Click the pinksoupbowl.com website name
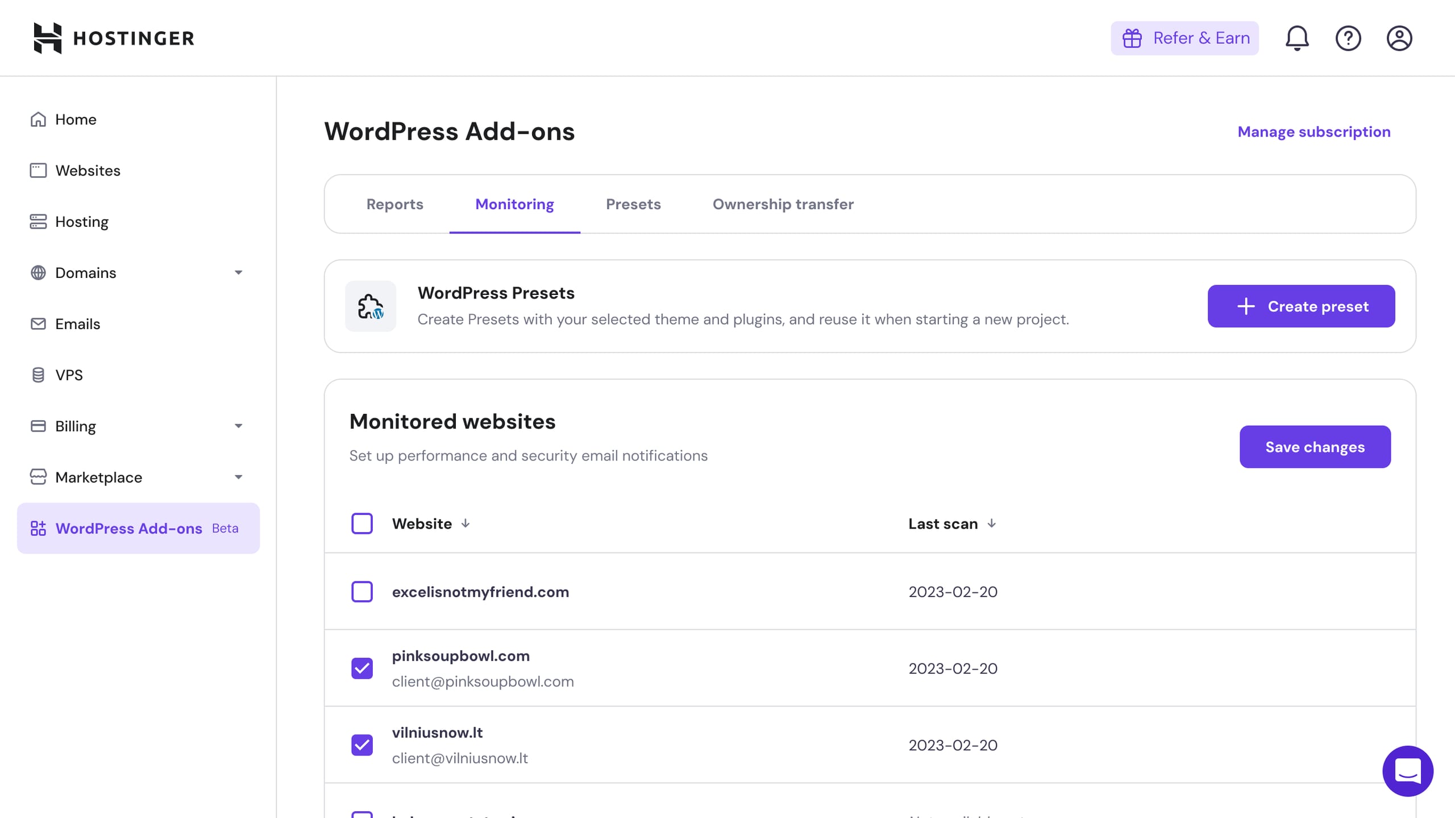The width and height of the screenshot is (1455, 818). (x=461, y=656)
